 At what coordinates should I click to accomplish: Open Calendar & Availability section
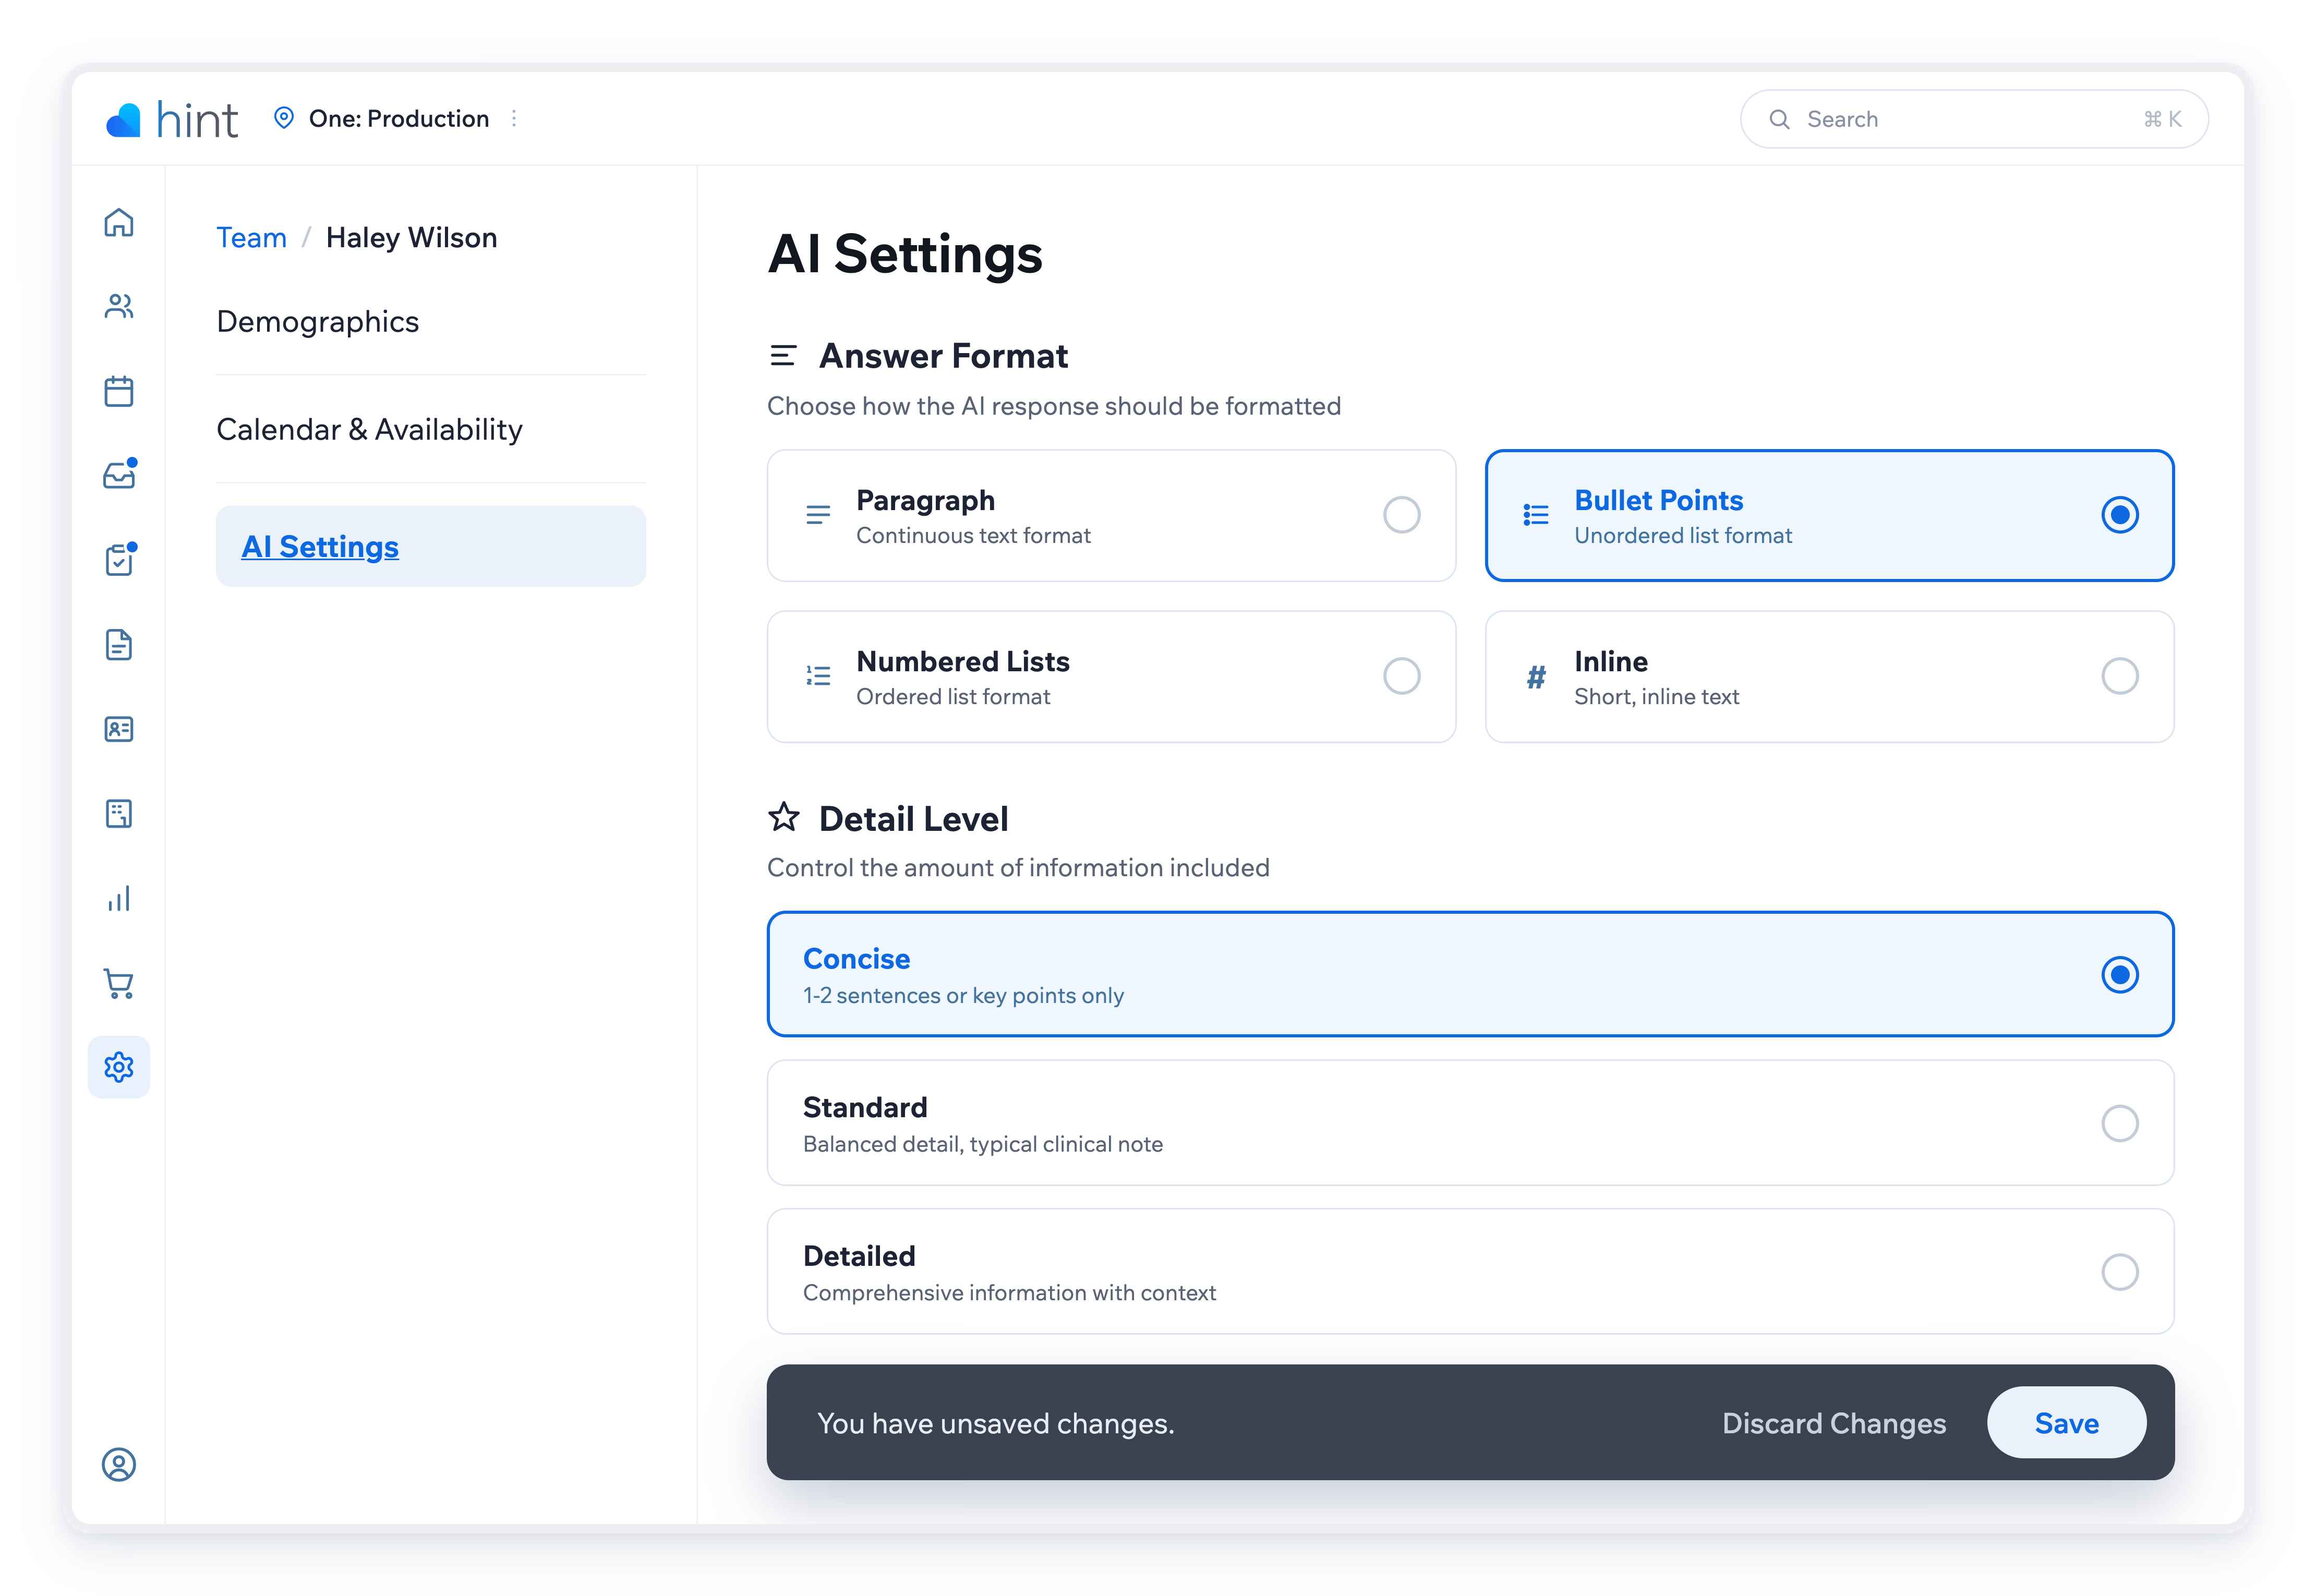pyautogui.click(x=369, y=429)
